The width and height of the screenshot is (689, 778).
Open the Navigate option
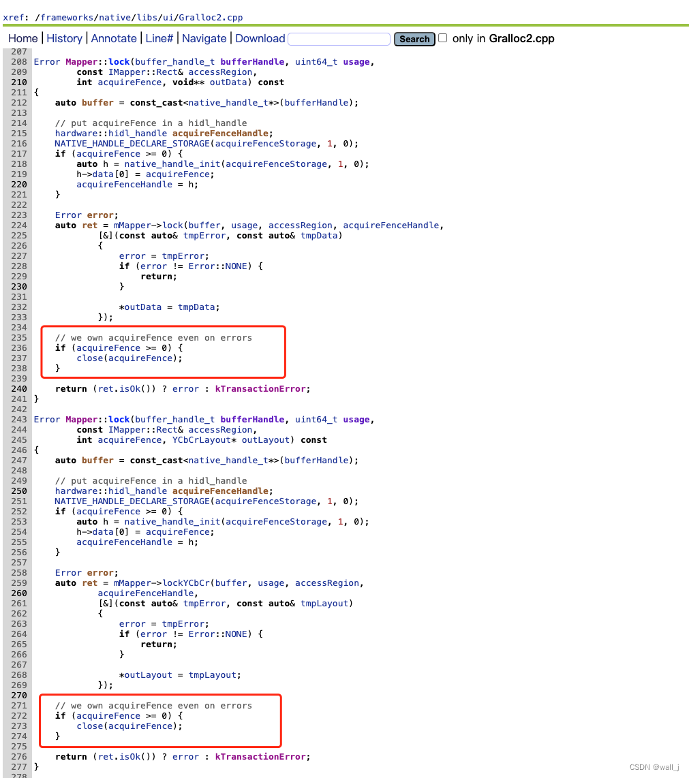[x=204, y=39]
